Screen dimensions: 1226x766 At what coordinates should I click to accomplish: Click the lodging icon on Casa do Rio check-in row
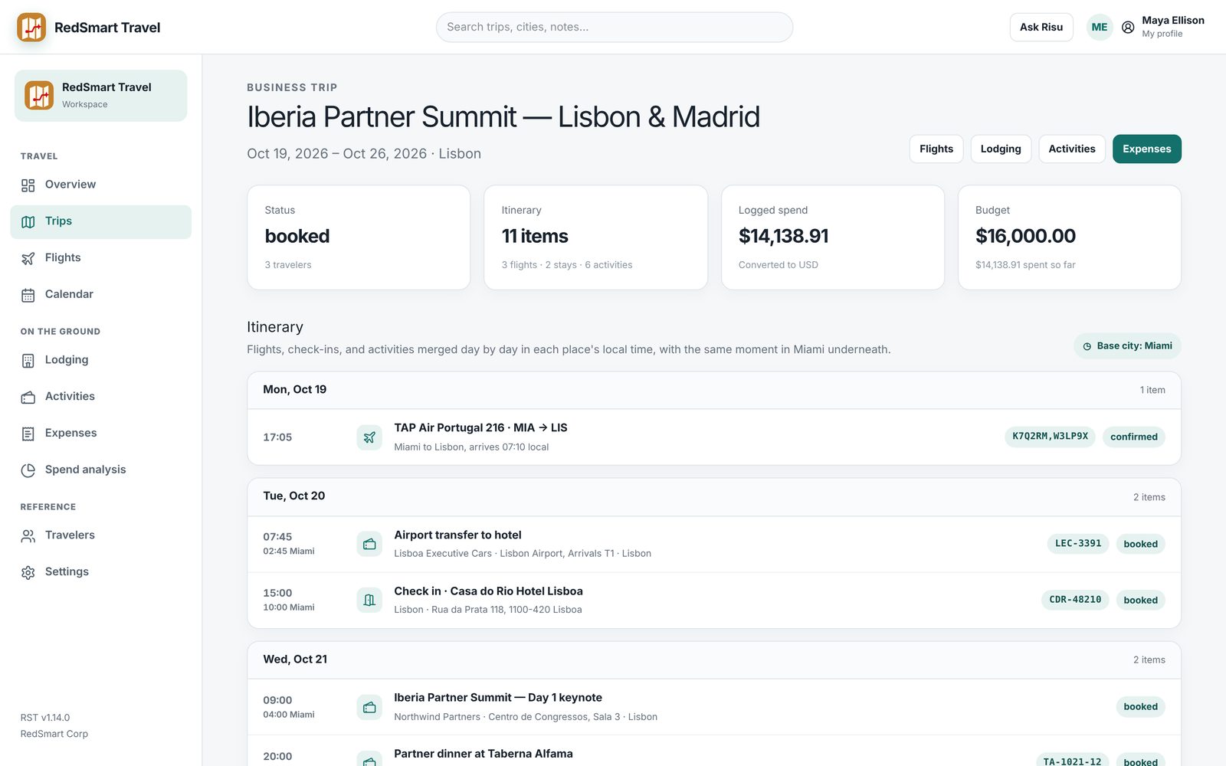click(x=369, y=601)
